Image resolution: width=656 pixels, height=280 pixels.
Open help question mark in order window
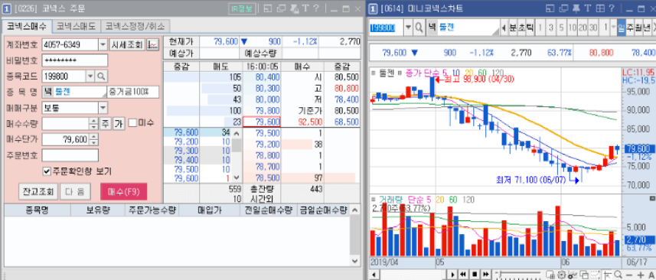pos(317,8)
